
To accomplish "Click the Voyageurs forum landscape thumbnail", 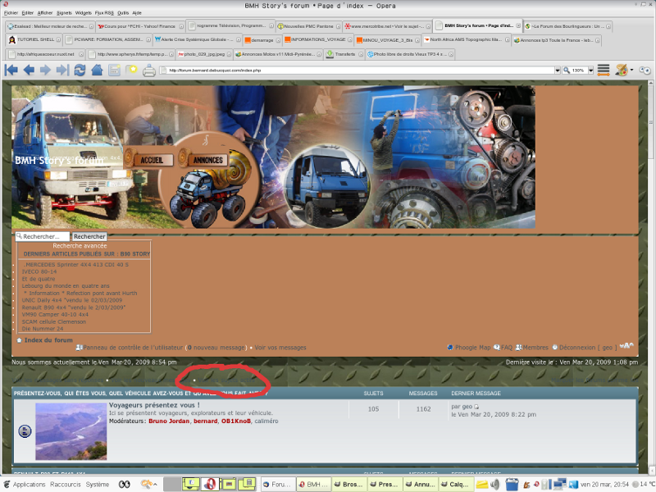I will (x=71, y=430).
